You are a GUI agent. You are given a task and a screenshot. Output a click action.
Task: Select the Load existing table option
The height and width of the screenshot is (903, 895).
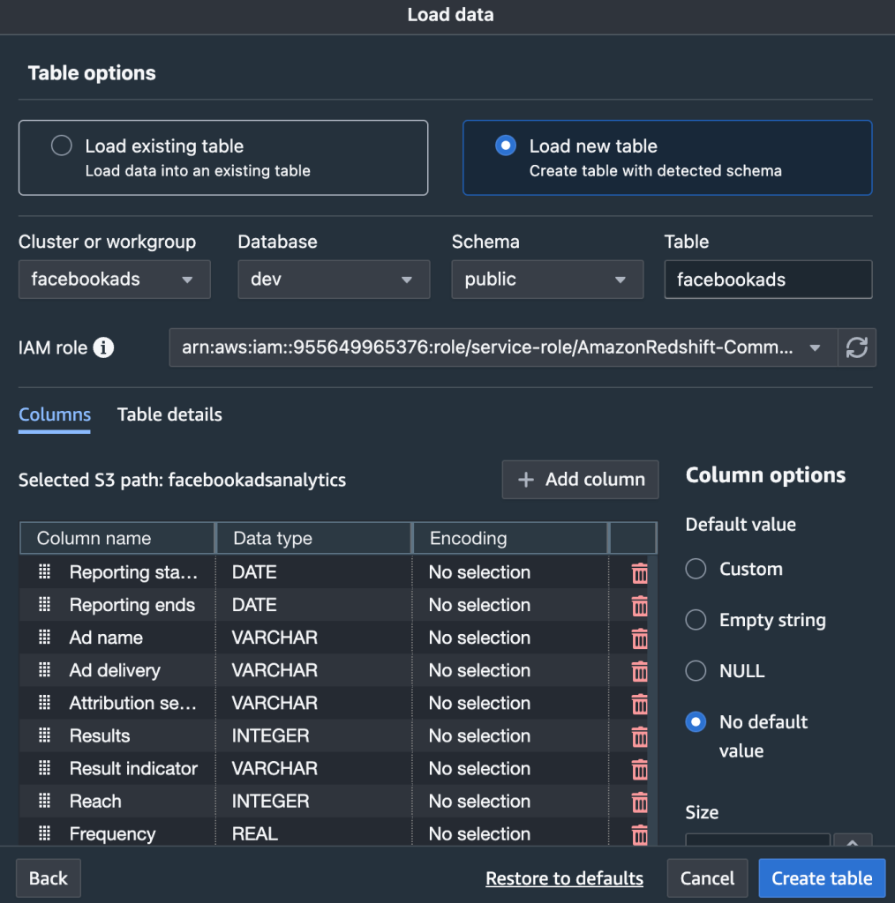tap(61, 146)
